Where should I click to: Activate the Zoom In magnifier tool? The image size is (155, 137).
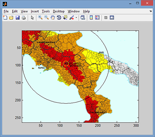[40, 18]
